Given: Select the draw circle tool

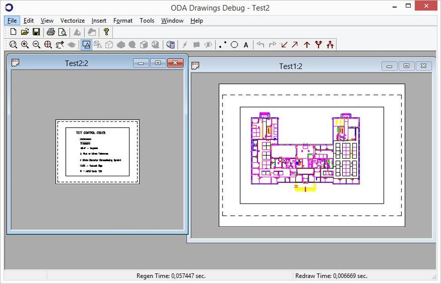Looking at the screenshot, I should [234, 45].
